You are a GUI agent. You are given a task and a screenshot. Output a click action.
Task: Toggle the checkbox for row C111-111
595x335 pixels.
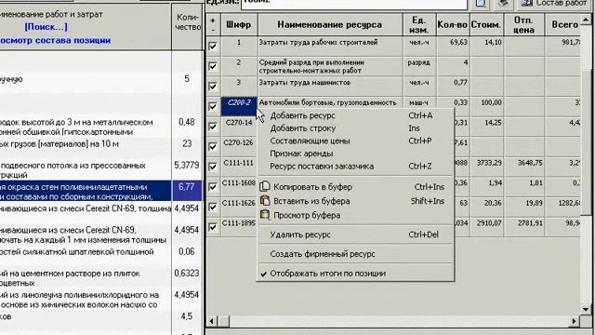tap(213, 167)
